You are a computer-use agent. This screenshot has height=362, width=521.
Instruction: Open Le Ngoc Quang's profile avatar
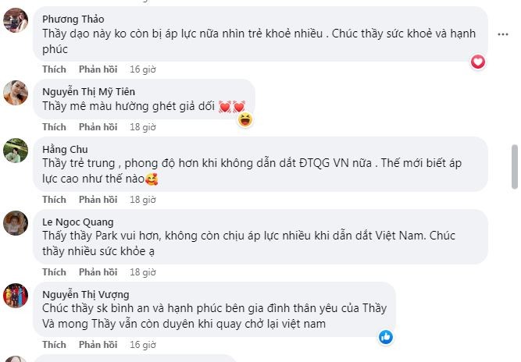(x=16, y=224)
